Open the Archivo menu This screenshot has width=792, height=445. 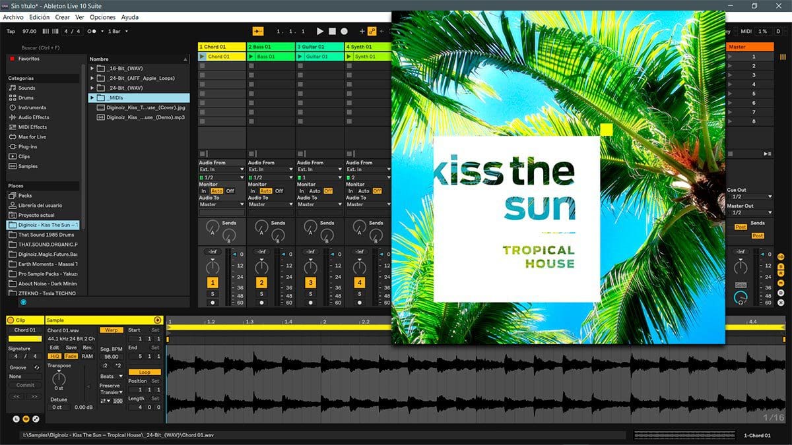[x=13, y=17]
